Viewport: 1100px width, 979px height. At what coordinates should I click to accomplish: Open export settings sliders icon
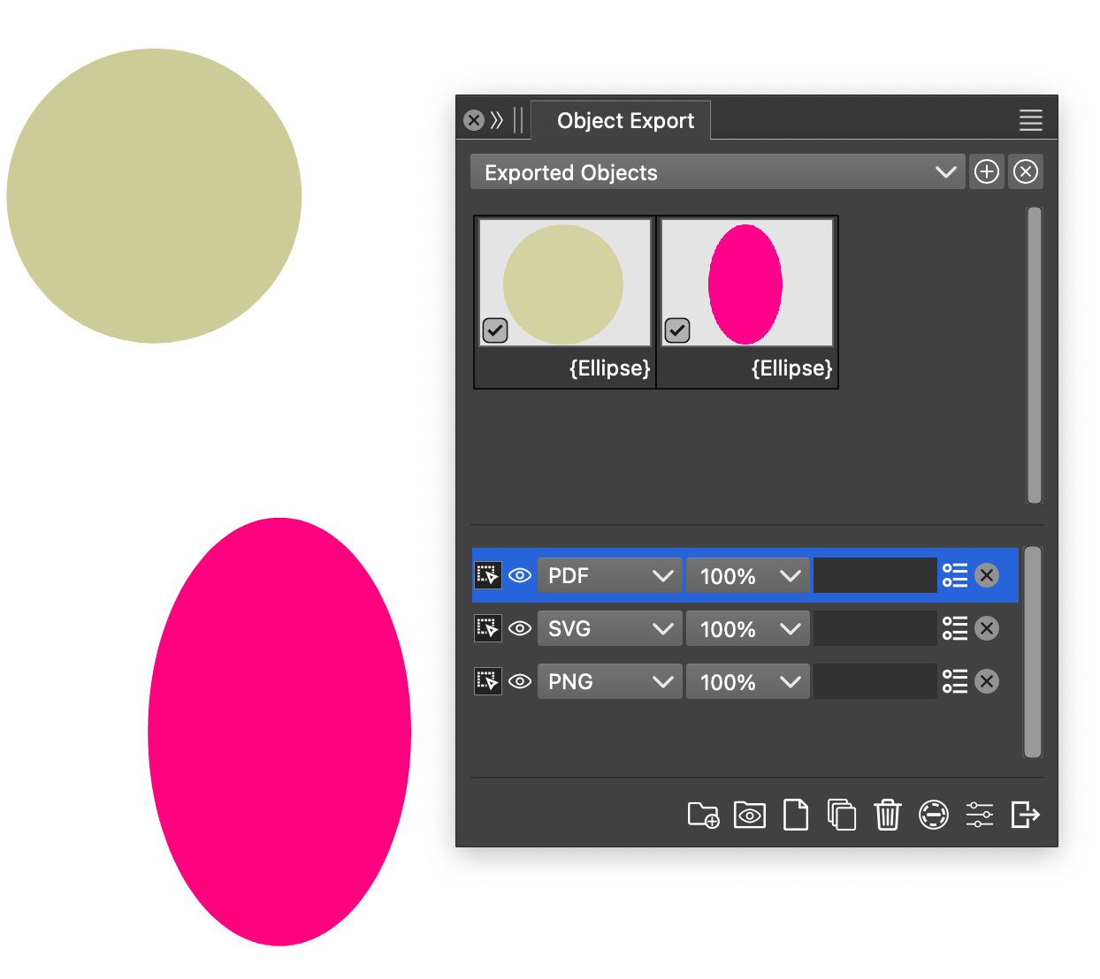tap(979, 815)
